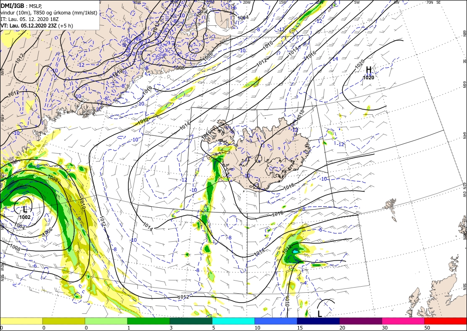Choose the navy legend swatch
Viewport: 467px width, 331px height.
pyautogui.click(x=318, y=321)
